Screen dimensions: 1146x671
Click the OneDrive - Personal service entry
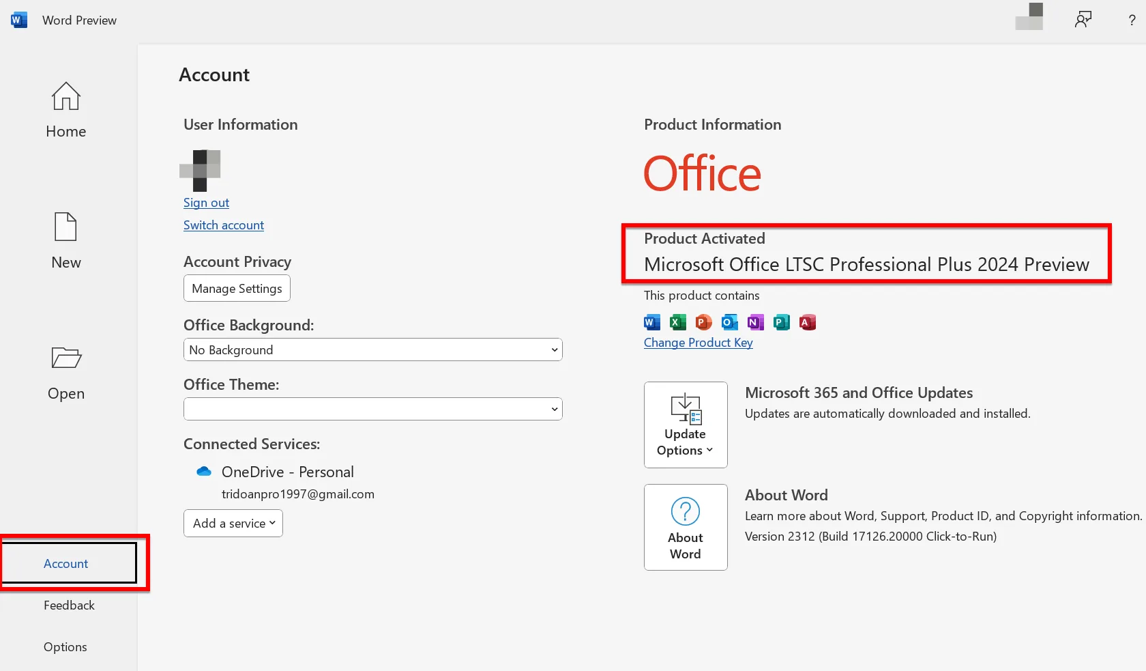click(x=287, y=472)
